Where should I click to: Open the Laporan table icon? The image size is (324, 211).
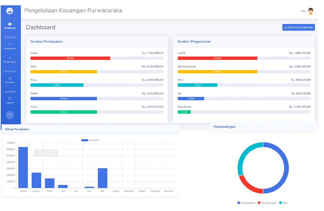pos(10,98)
